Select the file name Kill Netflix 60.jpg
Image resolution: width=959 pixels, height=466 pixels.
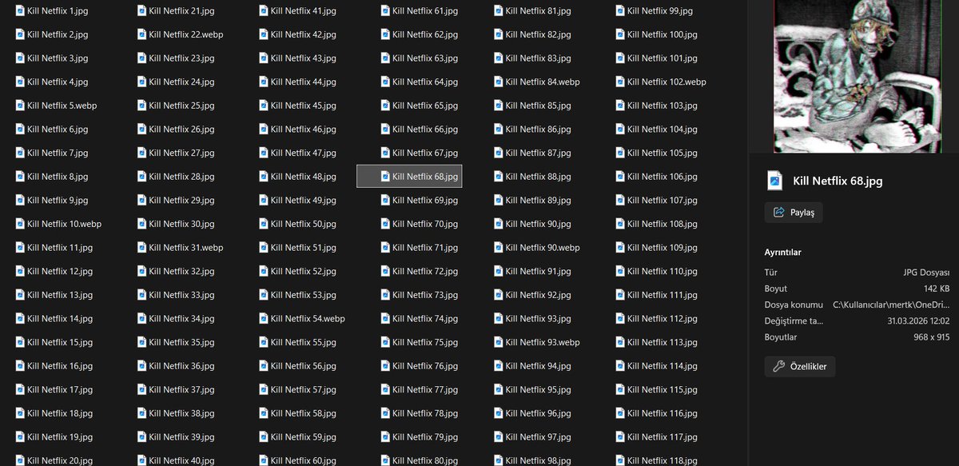coord(304,460)
